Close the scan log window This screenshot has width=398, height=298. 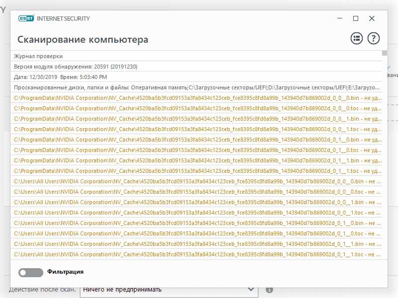(372, 19)
